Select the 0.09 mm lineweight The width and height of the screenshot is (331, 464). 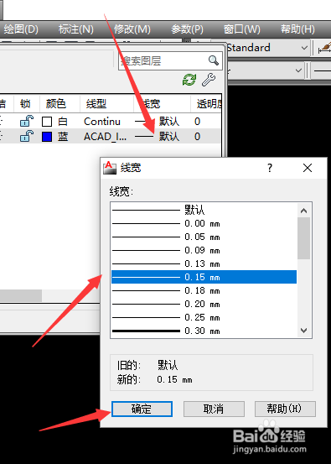click(x=204, y=250)
